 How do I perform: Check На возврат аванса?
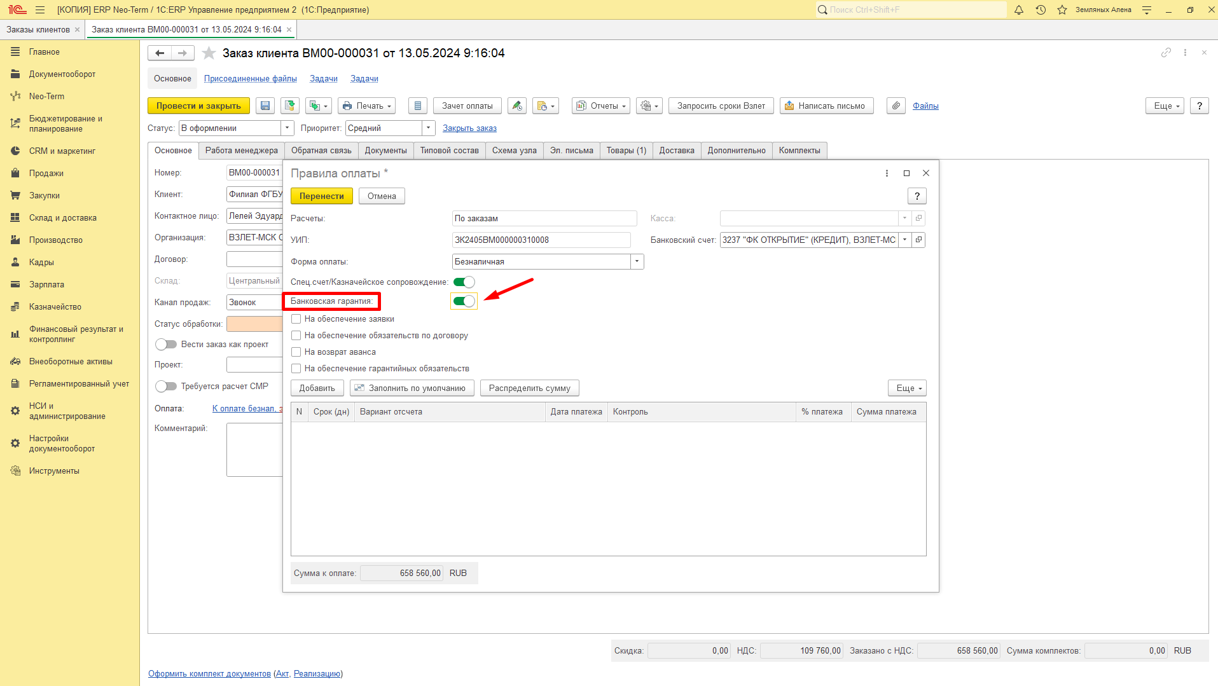(296, 352)
